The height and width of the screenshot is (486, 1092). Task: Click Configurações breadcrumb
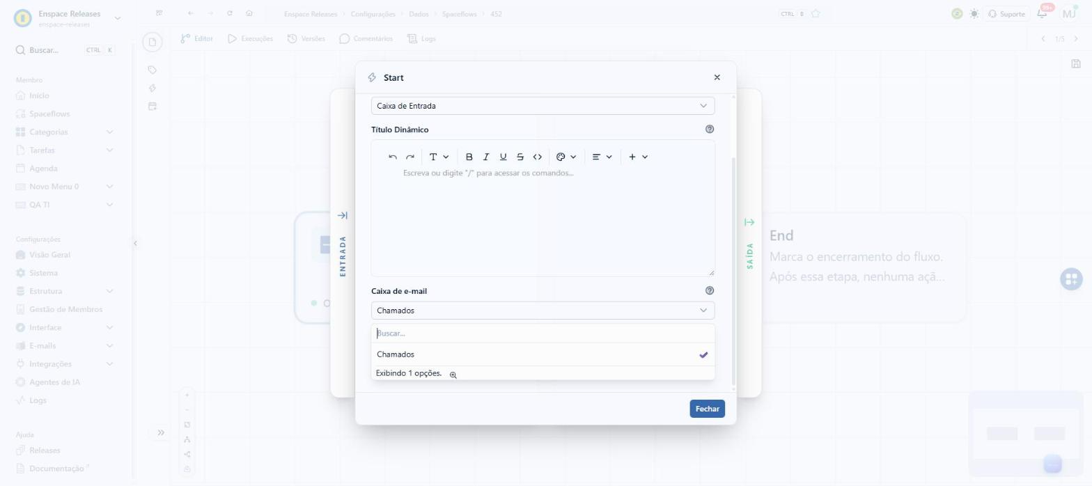click(373, 14)
